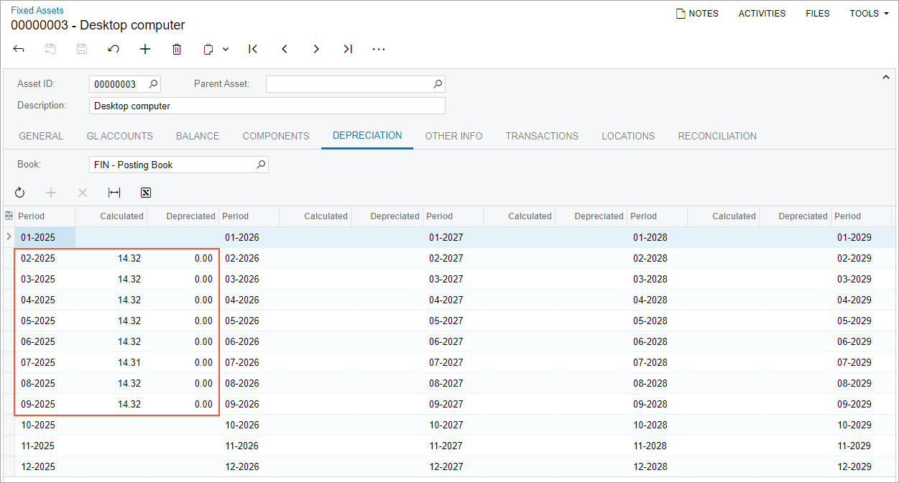Click into the Description text field

coord(267,106)
